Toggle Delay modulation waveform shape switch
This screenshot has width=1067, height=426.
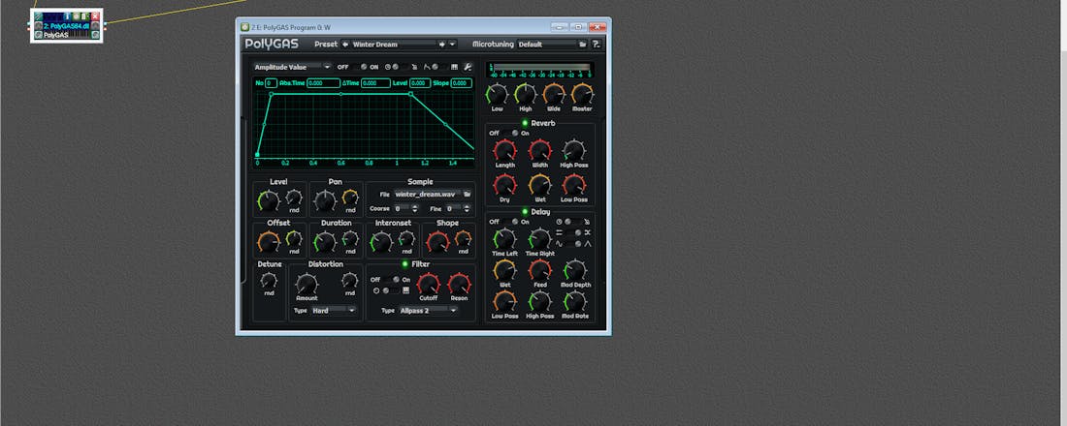(573, 243)
